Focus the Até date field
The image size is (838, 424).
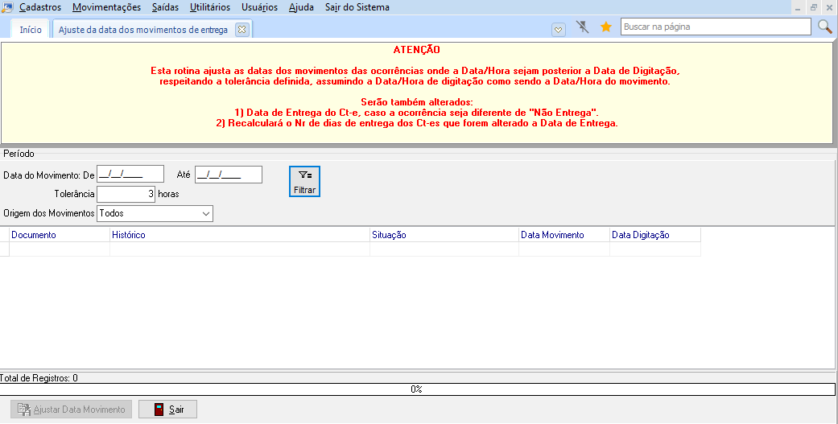[228, 174]
